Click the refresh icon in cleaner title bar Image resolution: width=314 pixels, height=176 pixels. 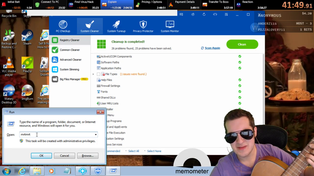[204, 14]
